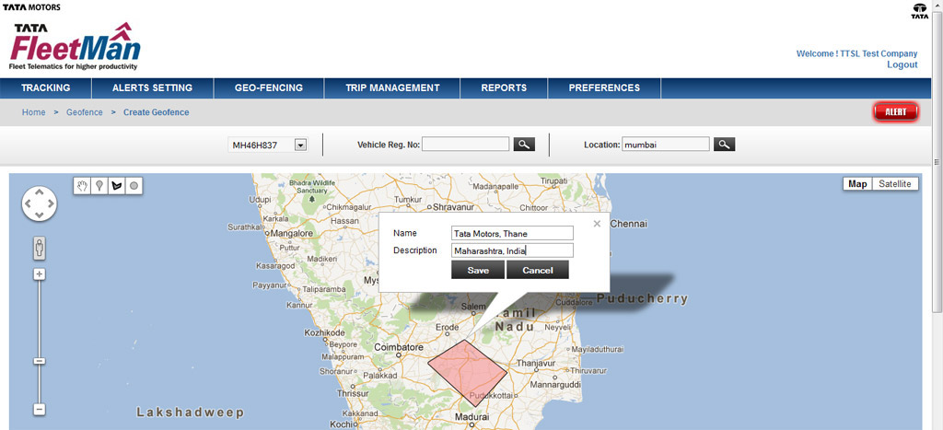The image size is (943, 430).
Task: Select the circle drawing tool
Action: click(134, 186)
